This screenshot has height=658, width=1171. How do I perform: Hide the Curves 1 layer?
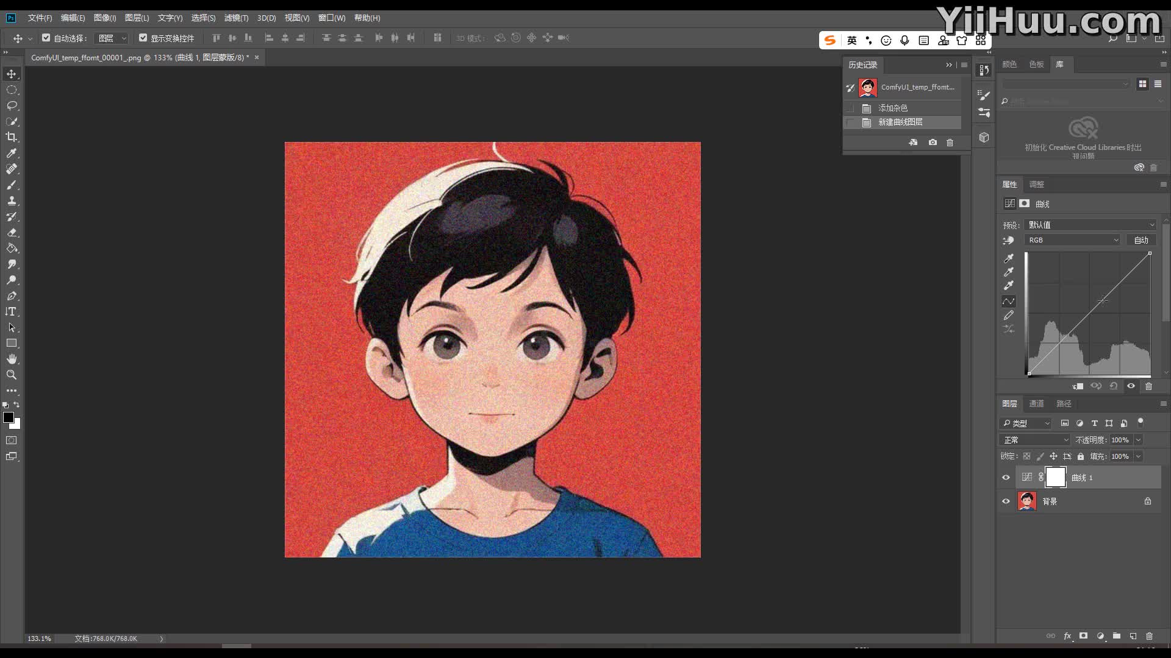(x=1006, y=478)
